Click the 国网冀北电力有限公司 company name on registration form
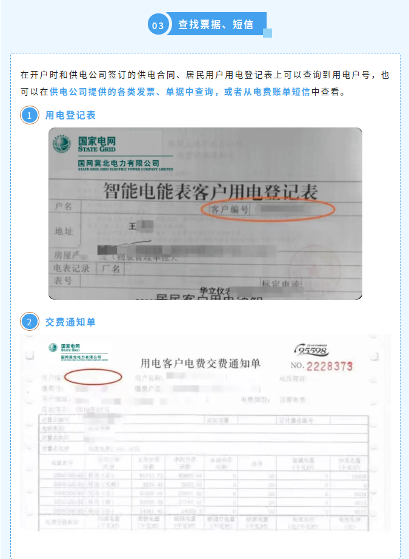 pos(119,163)
